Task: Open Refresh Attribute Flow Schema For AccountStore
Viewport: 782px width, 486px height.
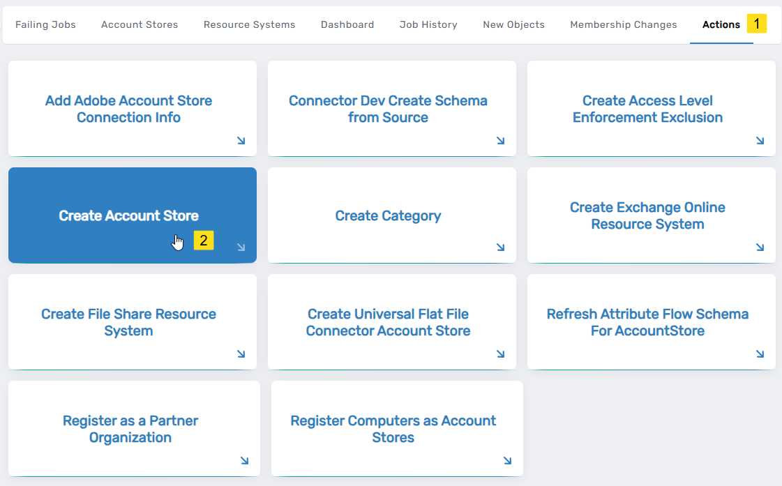Action: pos(647,322)
